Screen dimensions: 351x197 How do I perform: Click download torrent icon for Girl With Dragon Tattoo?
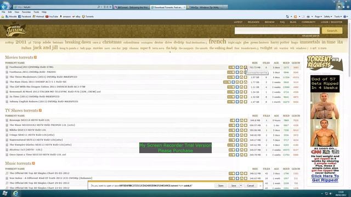pos(246,87)
